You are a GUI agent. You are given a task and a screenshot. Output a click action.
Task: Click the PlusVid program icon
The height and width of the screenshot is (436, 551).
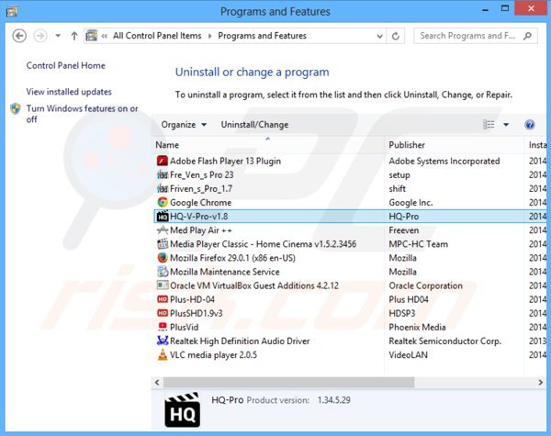[162, 327]
